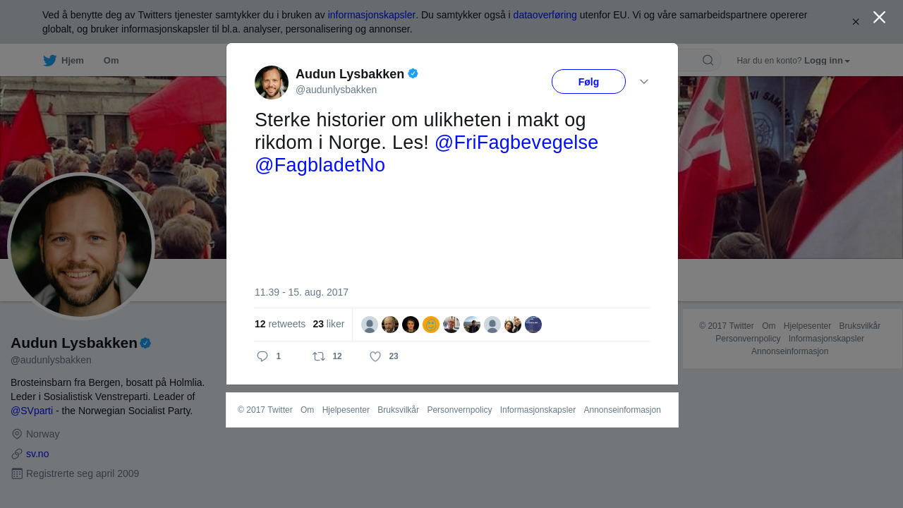Open the Om menu item in top bar
Screen dimensions: 903x508
pyautogui.click(x=111, y=61)
